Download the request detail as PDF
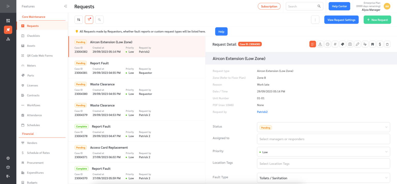397x184 pixels. click(x=320, y=44)
